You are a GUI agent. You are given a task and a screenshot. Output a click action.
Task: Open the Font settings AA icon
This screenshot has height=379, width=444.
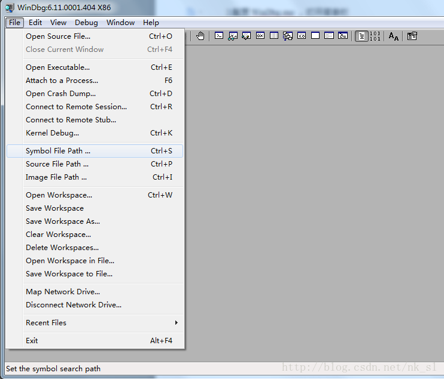coord(394,36)
